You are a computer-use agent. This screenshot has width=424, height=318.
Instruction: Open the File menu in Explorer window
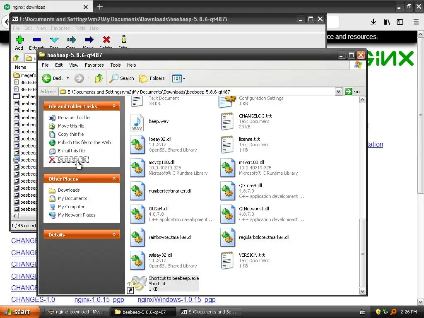45,65
